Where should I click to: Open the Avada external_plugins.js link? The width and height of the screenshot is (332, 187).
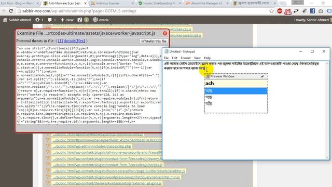(x=107, y=183)
